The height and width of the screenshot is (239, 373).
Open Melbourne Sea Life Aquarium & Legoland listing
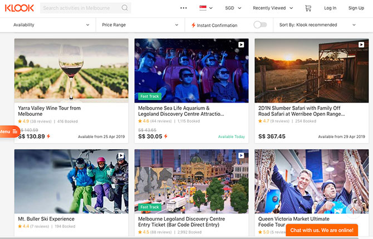click(x=181, y=111)
